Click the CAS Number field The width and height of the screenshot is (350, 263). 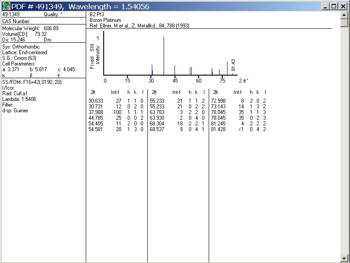point(16,21)
